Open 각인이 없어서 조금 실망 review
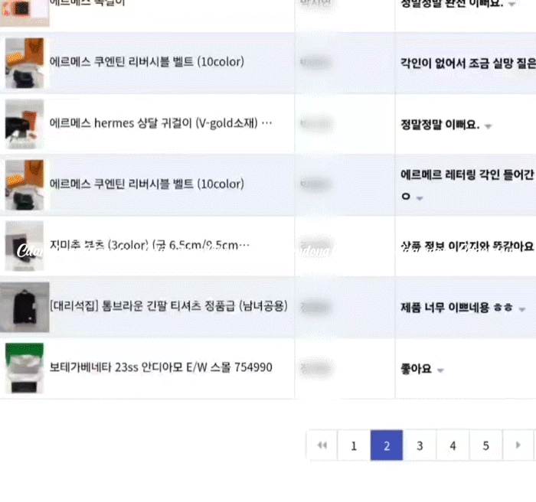Screen dimensions: 536x502 tap(469, 64)
